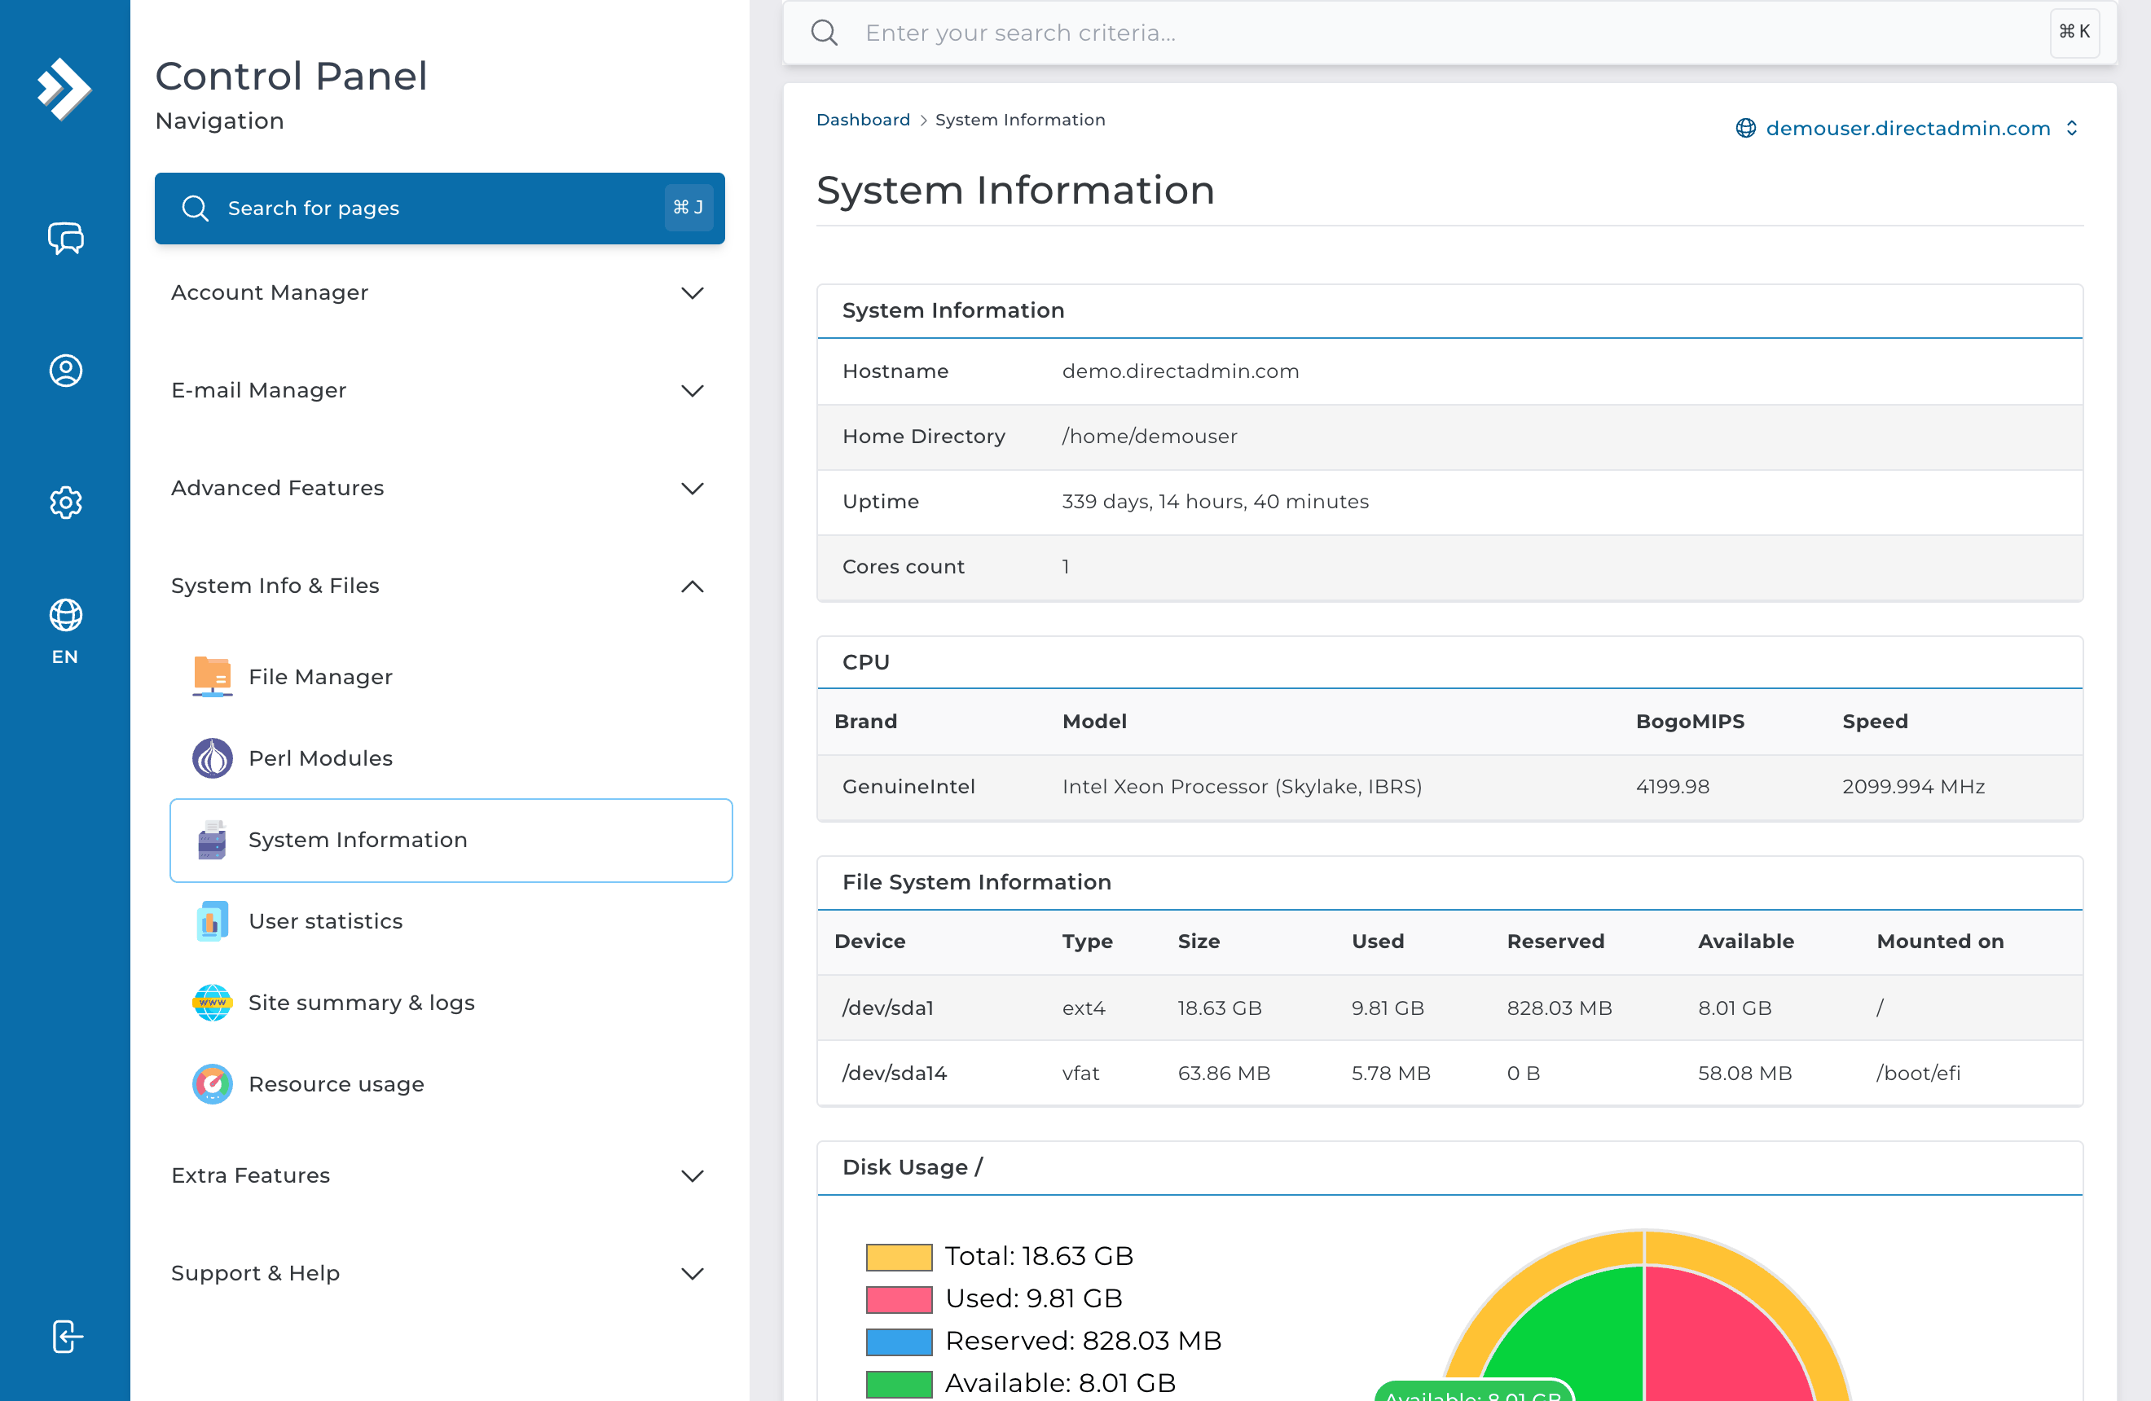Focus the Enter your search criteria field
The width and height of the screenshot is (2151, 1401).
[x=1449, y=33]
